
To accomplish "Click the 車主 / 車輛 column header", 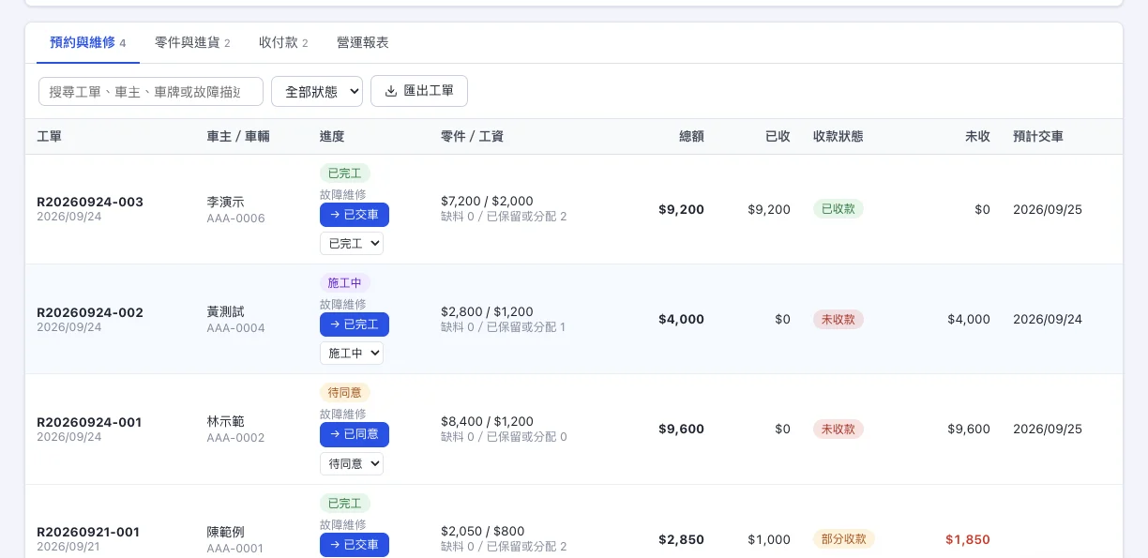I will pyautogui.click(x=238, y=137).
